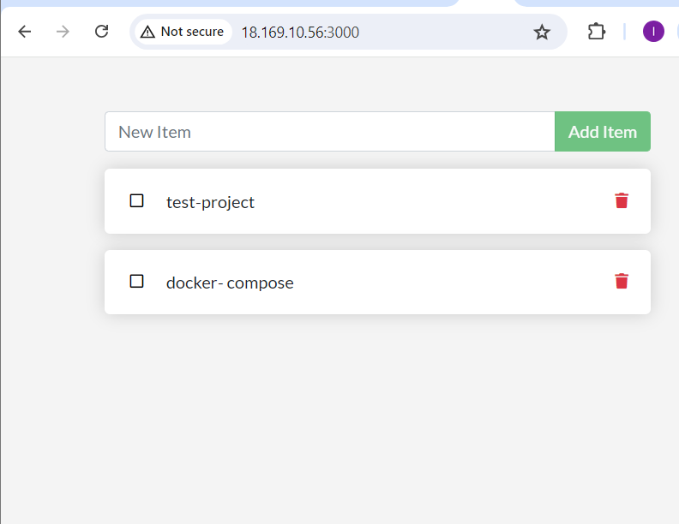Delete the test-project item with trash icon

[x=622, y=201]
